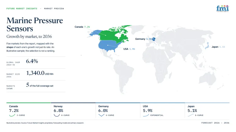This screenshot has width=236, height=132.
Task: Open the Canada 7.2% growth card
Action: point(29,110)
